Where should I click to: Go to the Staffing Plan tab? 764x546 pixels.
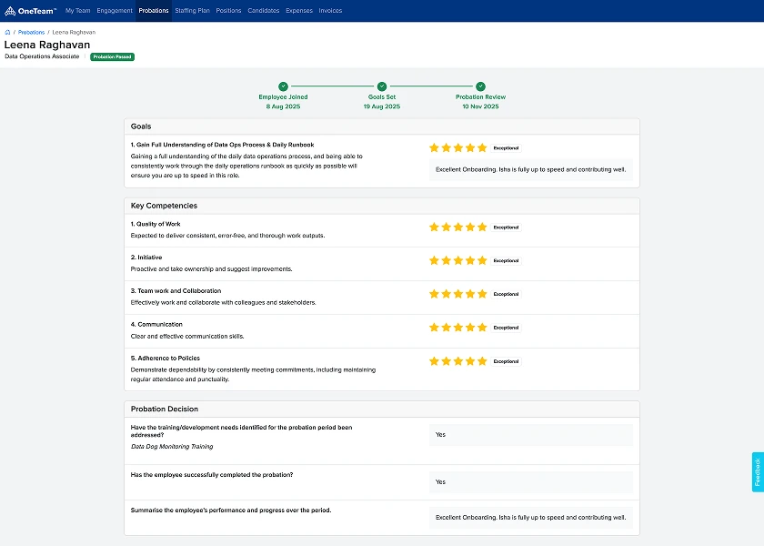point(191,11)
